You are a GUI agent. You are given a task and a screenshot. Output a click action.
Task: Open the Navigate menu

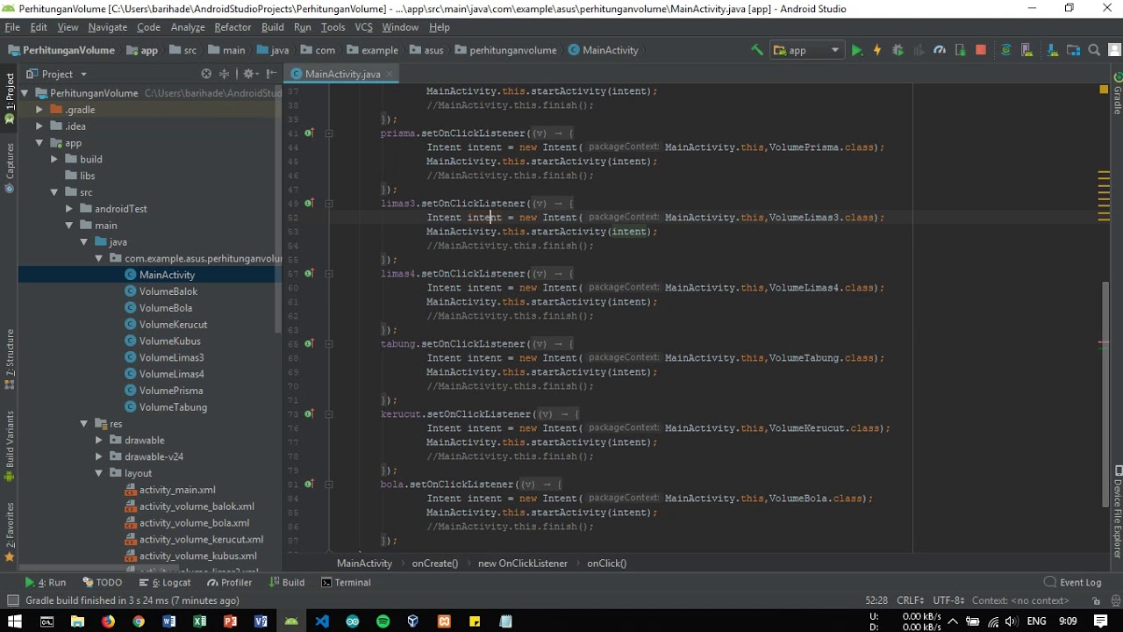point(107,27)
